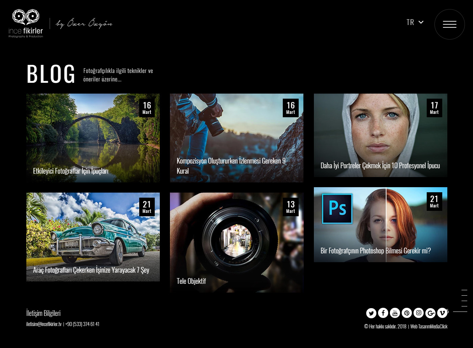Click the ince fikirler logo
The height and width of the screenshot is (348, 473).
pyautogui.click(x=26, y=24)
